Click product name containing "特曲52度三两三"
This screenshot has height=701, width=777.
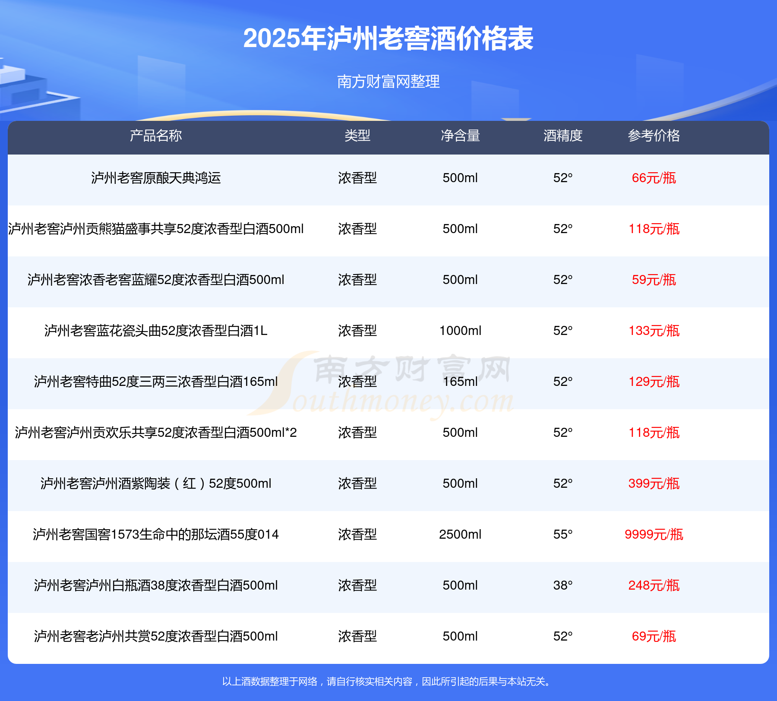[x=156, y=382]
